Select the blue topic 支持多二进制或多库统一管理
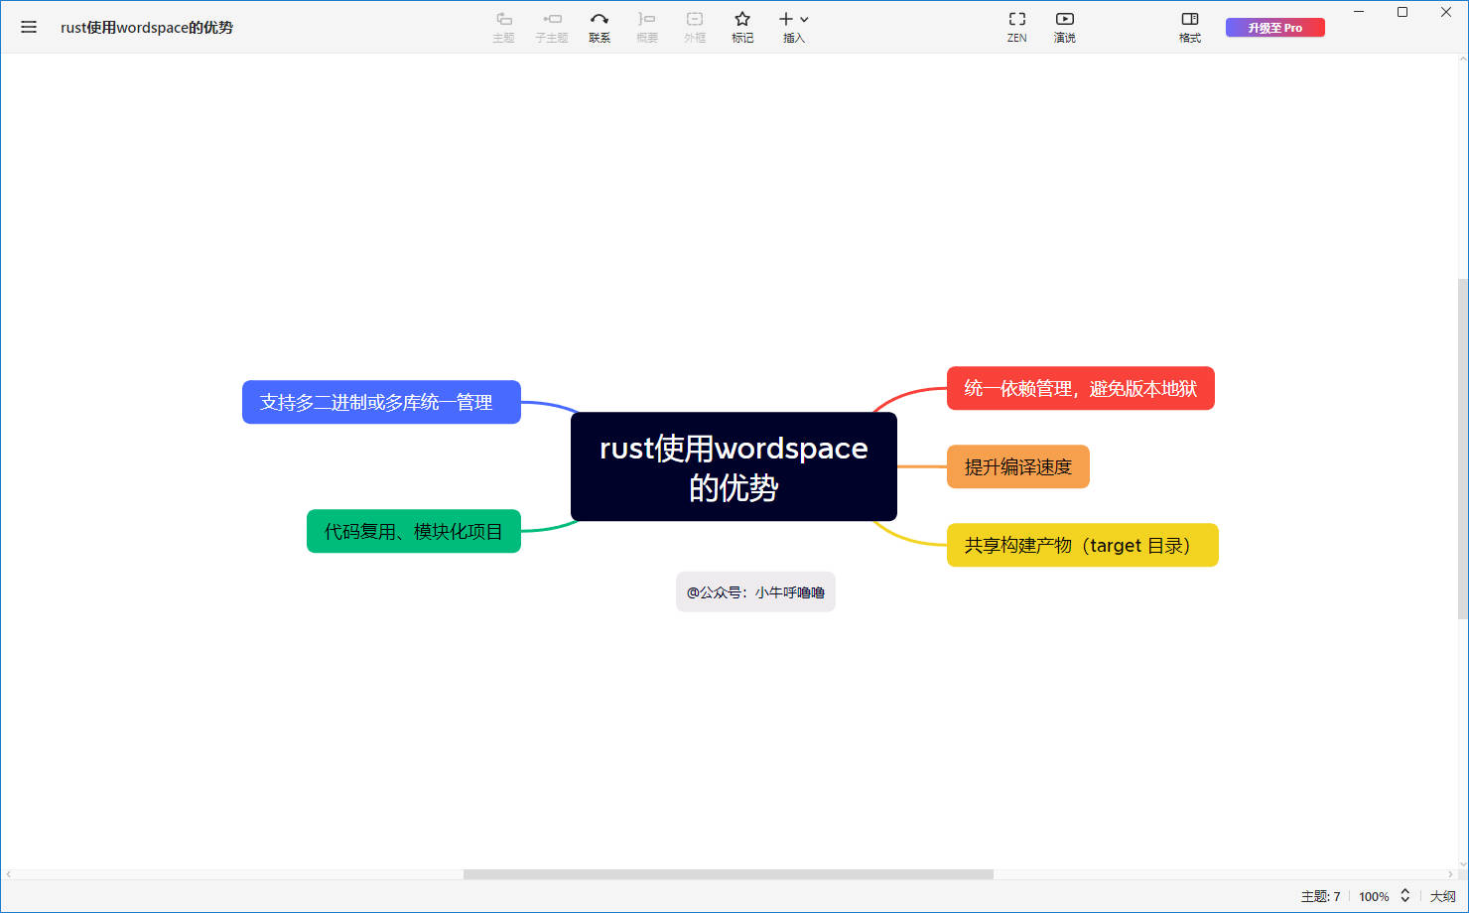 (x=381, y=402)
